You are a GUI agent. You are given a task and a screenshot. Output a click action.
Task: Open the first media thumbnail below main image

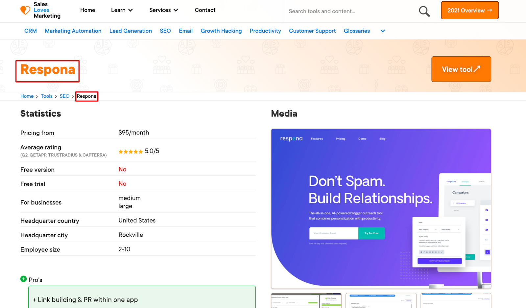(306, 300)
